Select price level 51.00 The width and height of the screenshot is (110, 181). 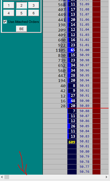pyautogui.click(x=85, y=50)
